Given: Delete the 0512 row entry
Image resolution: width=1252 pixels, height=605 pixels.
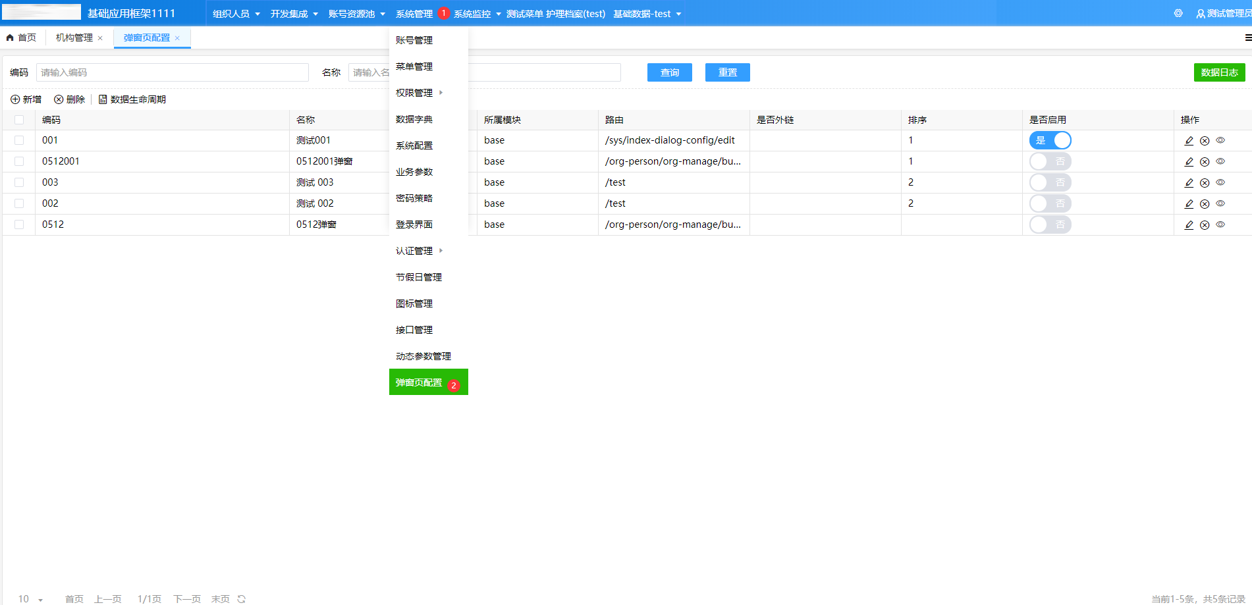Looking at the screenshot, I should click(1205, 224).
